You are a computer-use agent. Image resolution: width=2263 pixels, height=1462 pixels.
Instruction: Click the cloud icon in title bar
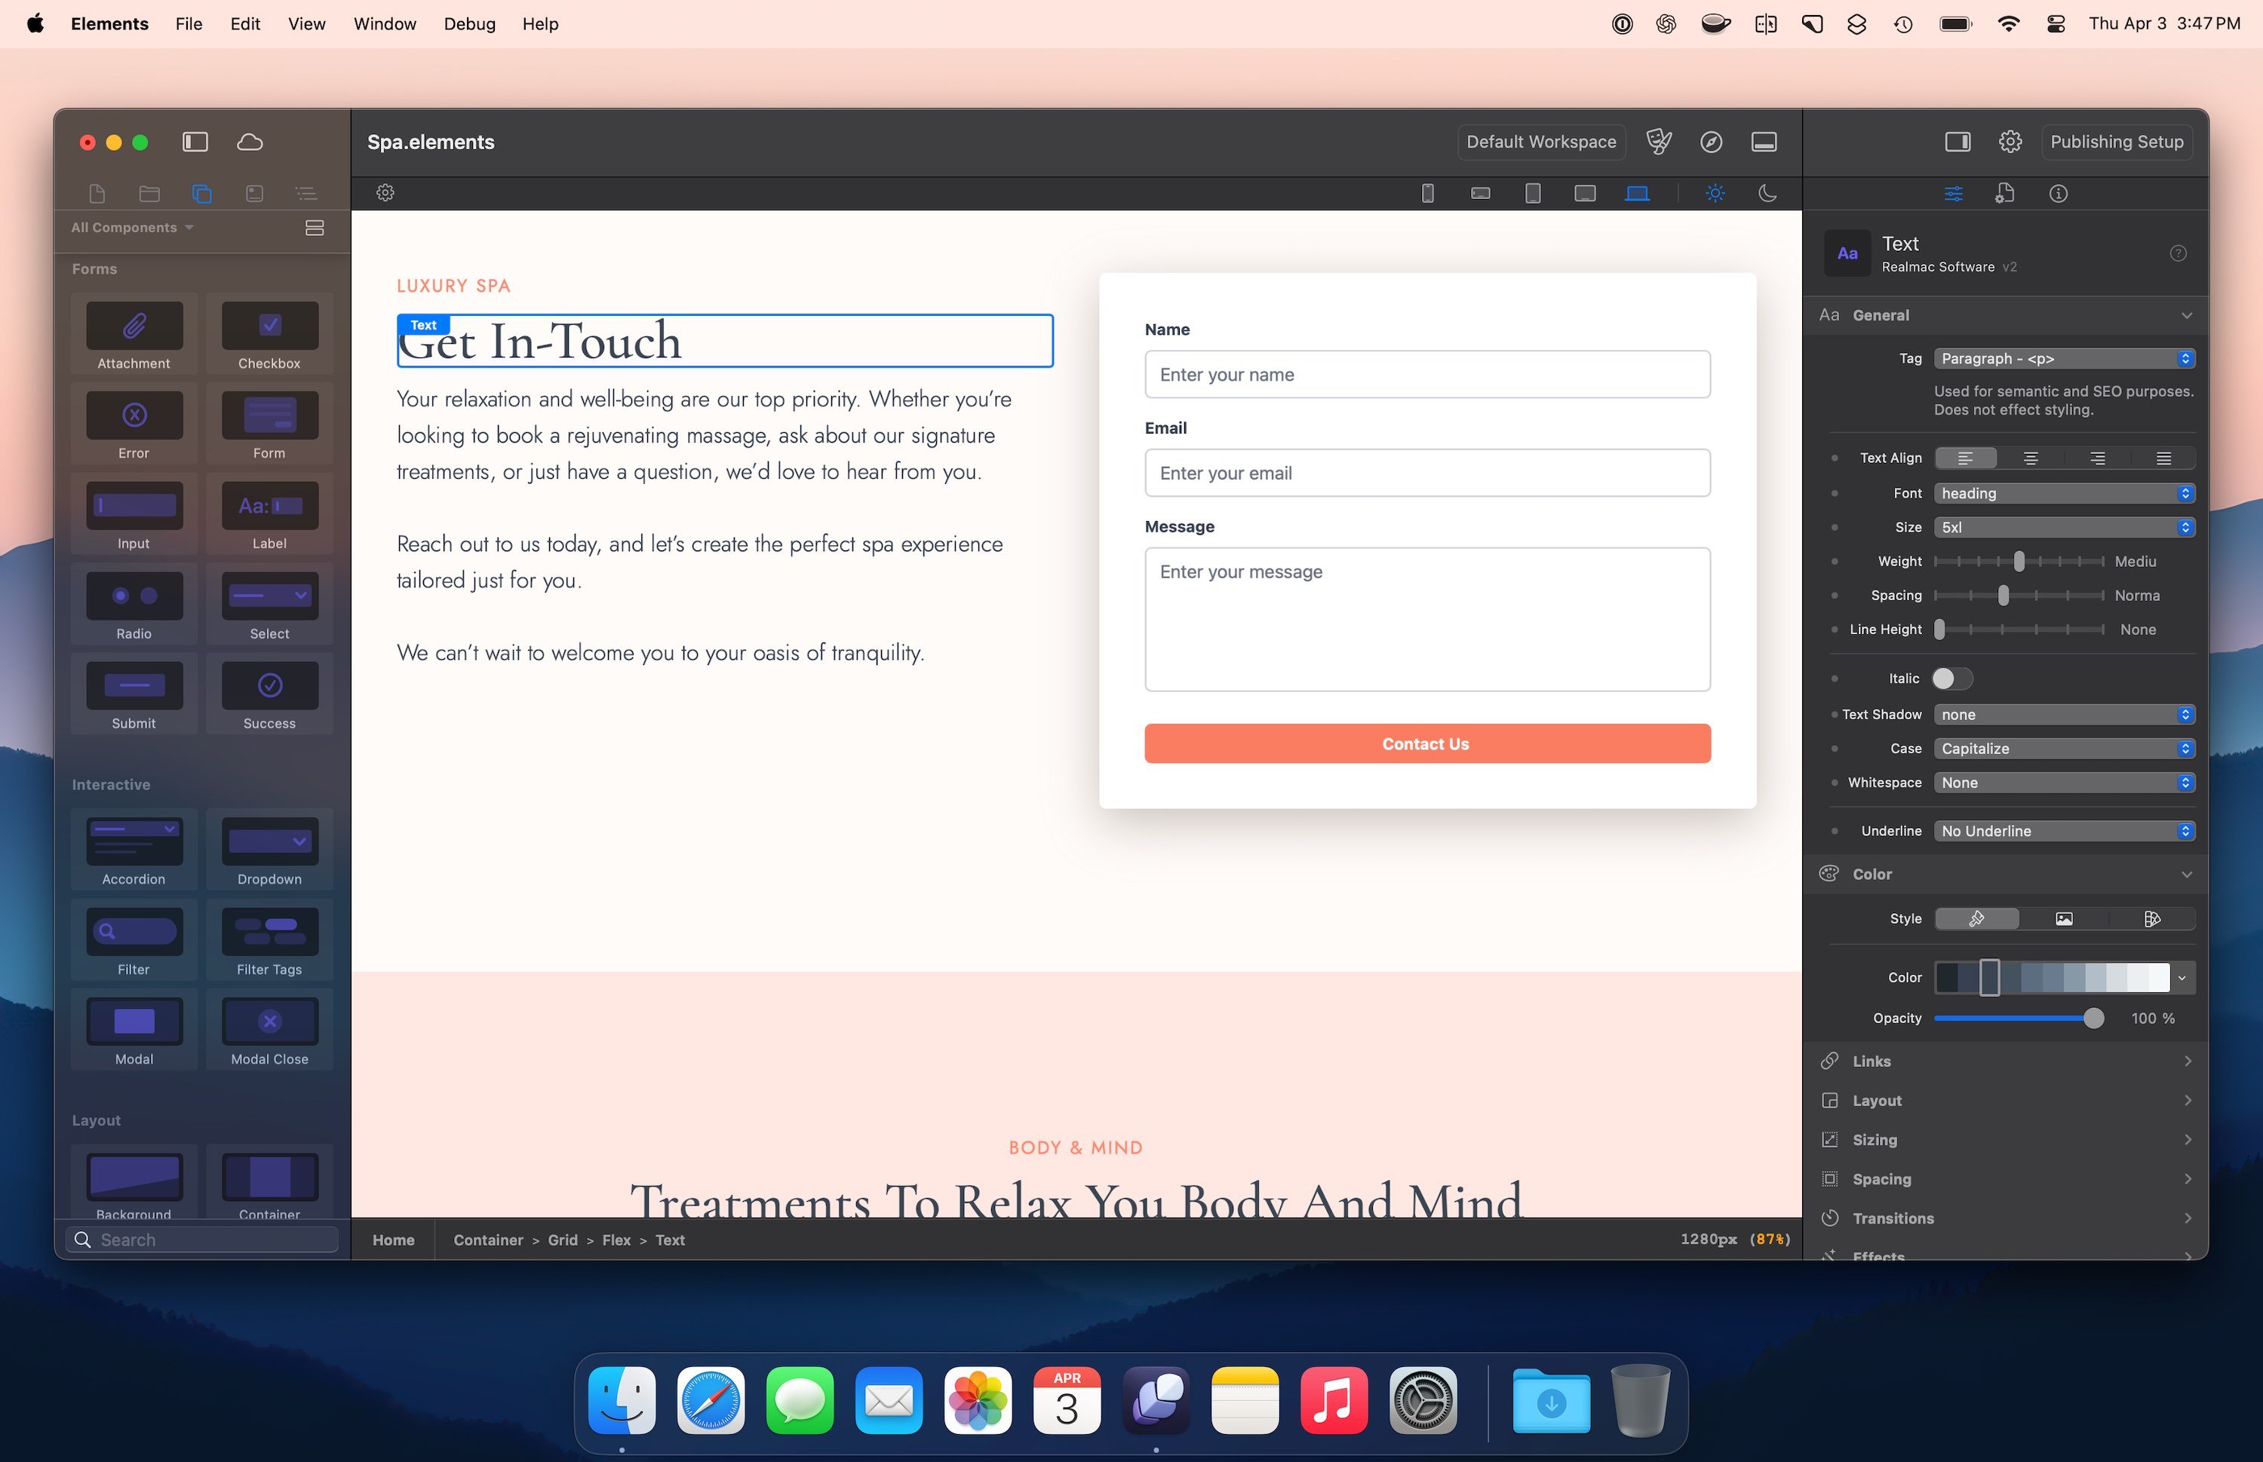[x=250, y=142]
